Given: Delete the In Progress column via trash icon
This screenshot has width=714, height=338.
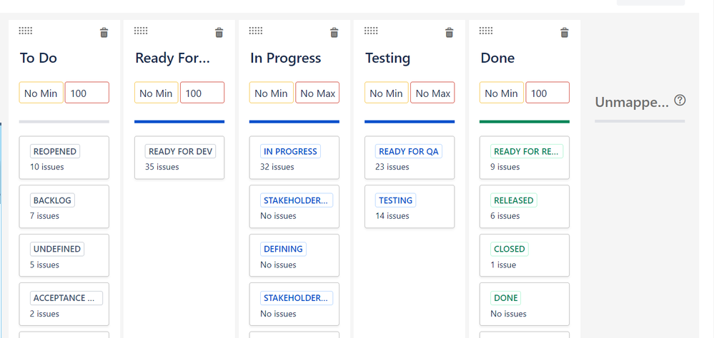Looking at the screenshot, I should tap(334, 33).
